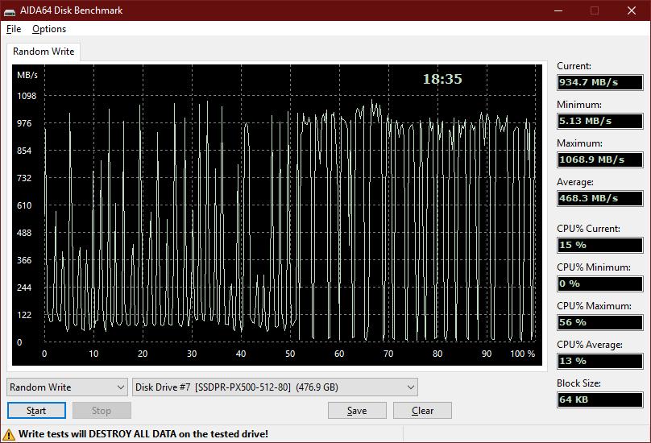
Task: Click the elapsed time 18:35 on graph
Action: [442, 79]
